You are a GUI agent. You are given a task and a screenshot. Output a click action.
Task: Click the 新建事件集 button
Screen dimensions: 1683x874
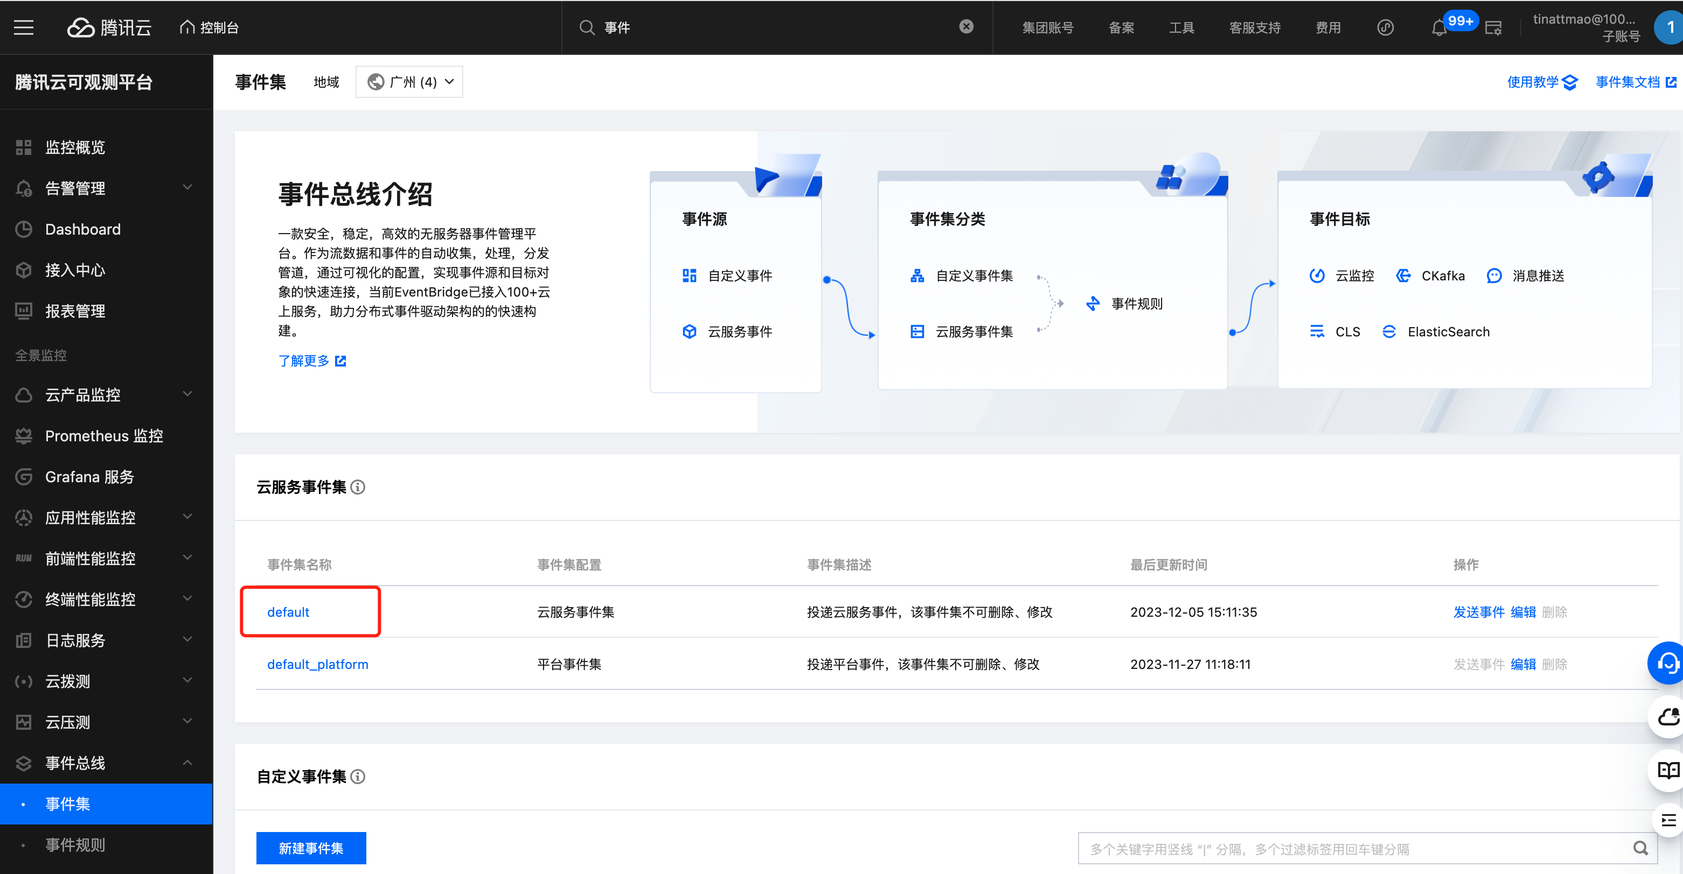(311, 848)
